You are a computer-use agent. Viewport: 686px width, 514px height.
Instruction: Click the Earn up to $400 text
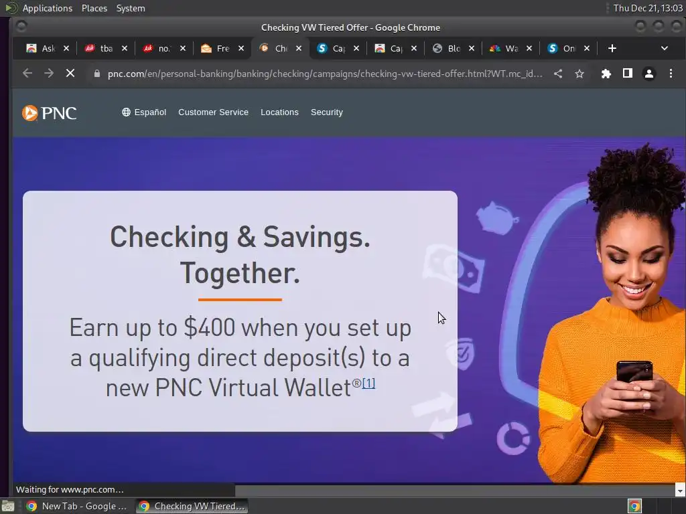pos(241,357)
